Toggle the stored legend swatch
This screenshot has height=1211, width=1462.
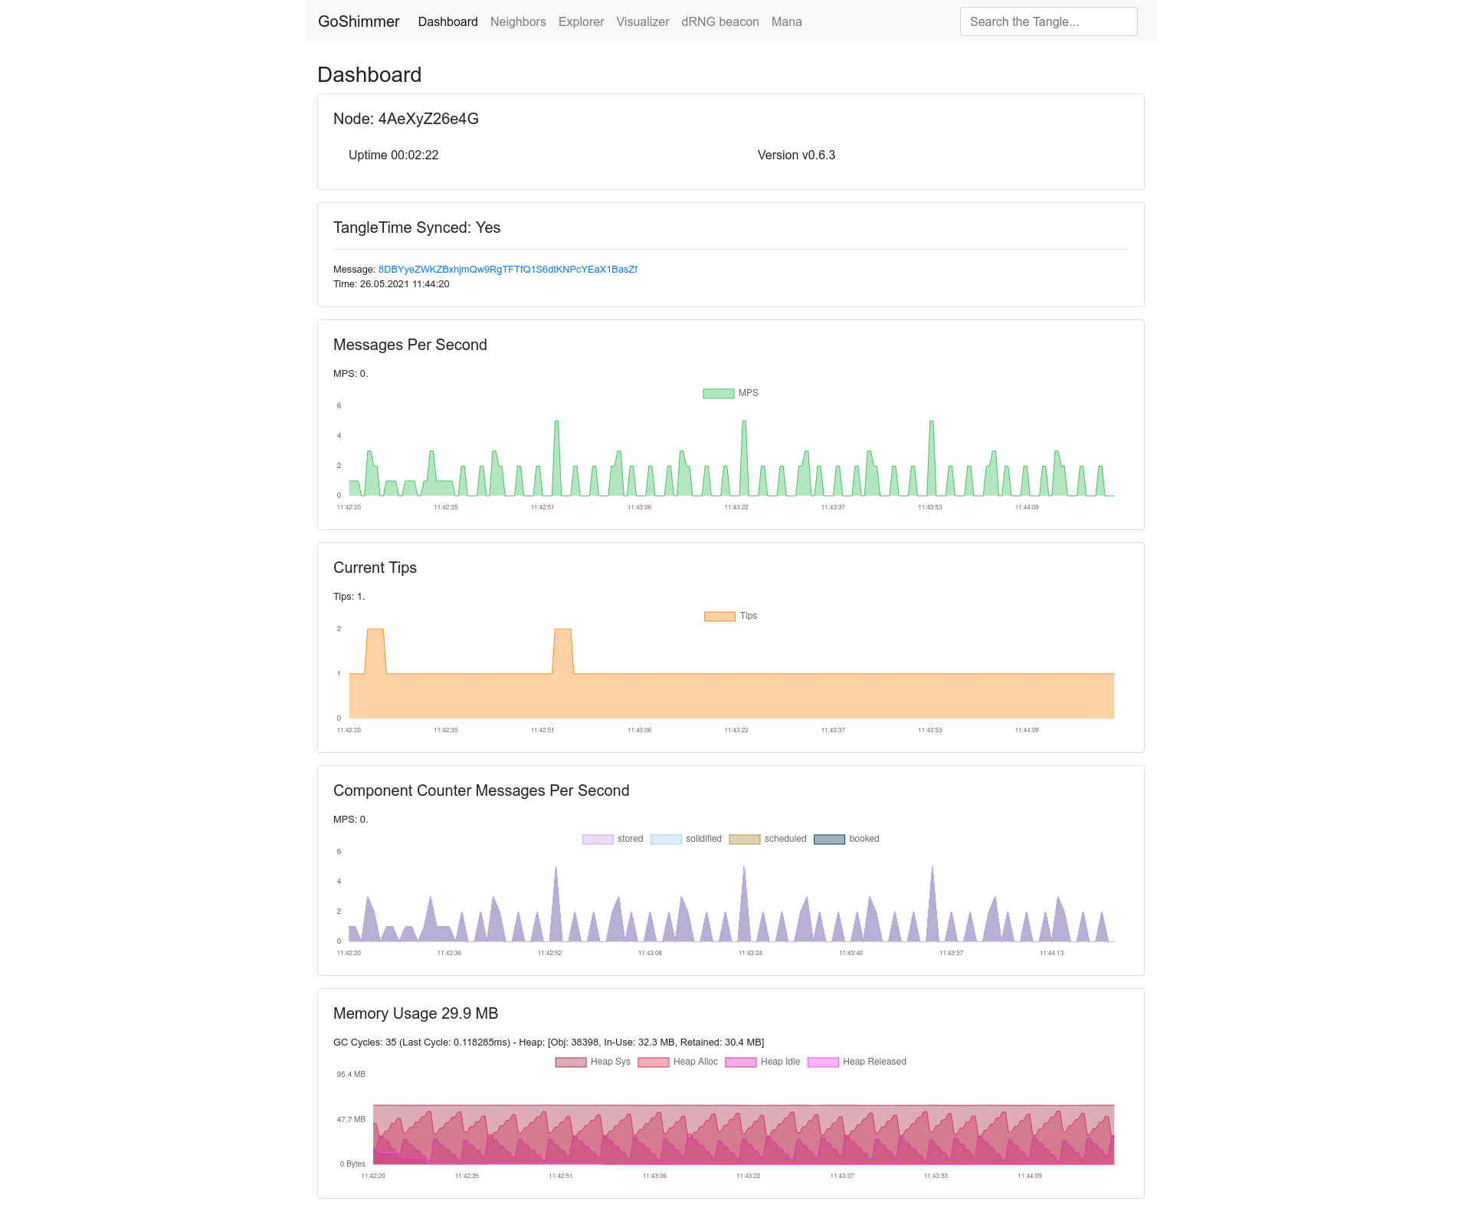pos(598,840)
